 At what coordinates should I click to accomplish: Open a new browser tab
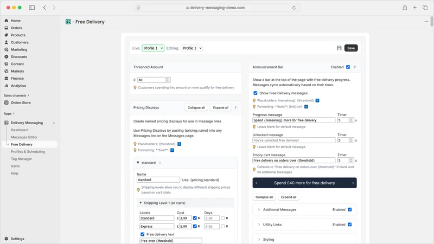coord(414,8)
